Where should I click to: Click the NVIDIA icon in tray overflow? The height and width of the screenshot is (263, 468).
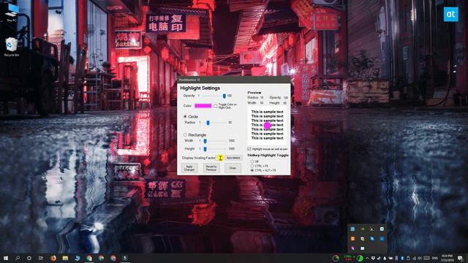click(x=363, y=229)
